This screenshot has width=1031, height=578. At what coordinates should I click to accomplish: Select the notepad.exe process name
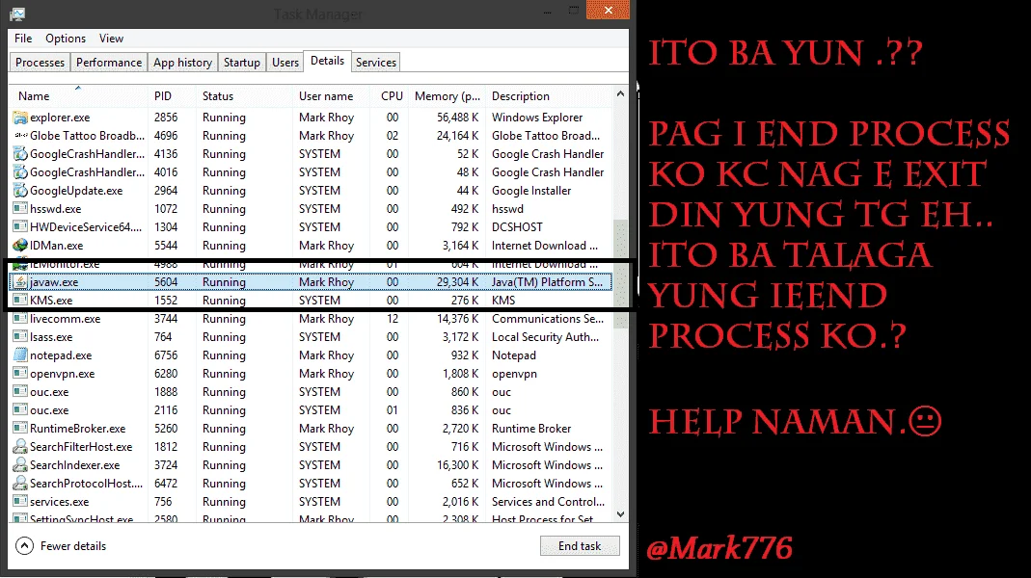[x=61, y=355]
